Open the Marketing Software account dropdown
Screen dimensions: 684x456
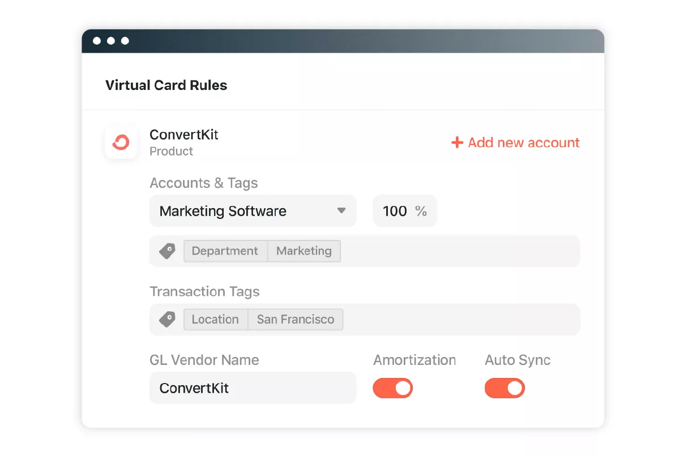coord(253,211)
